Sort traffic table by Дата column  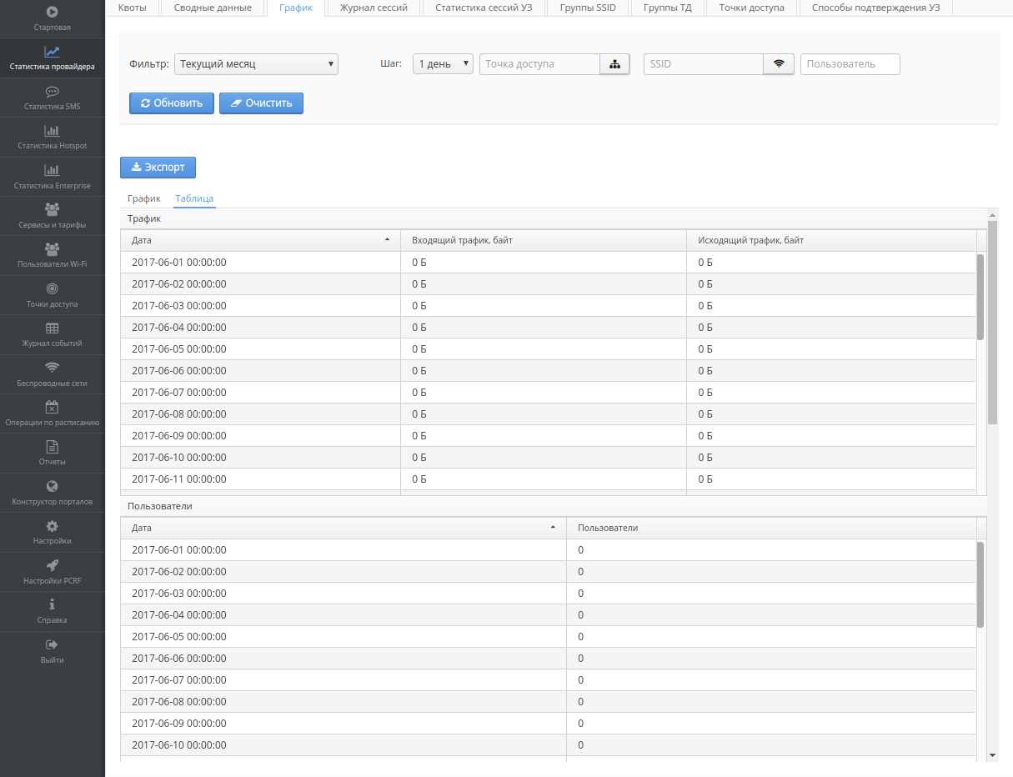pos(260,240)
